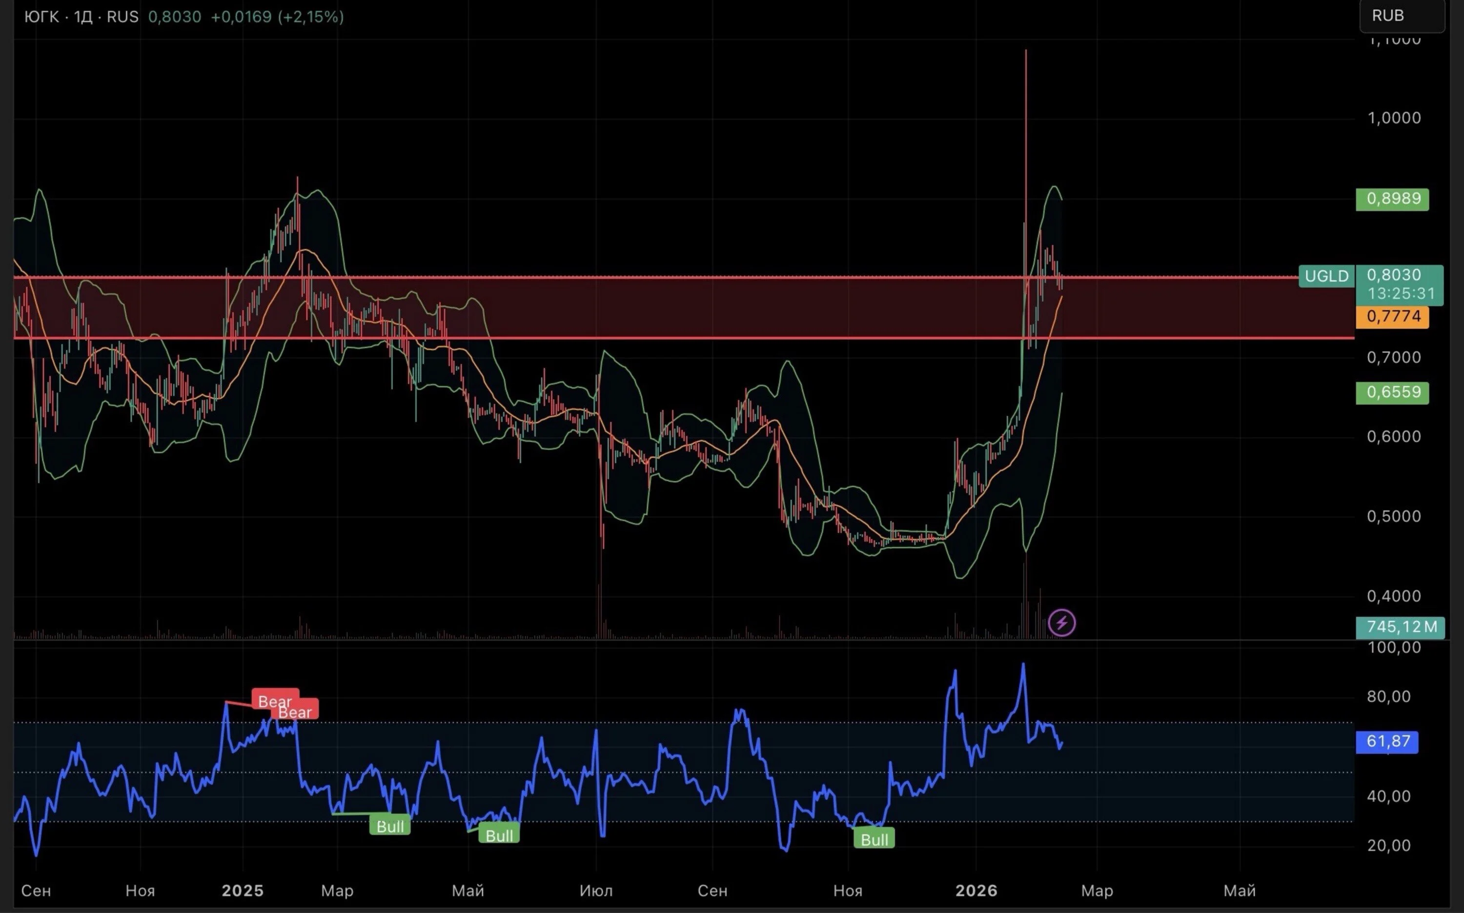The image size is (1464, 913).
Task: Click the Ноя label left of 2025
Action: [x=140, y=891]
